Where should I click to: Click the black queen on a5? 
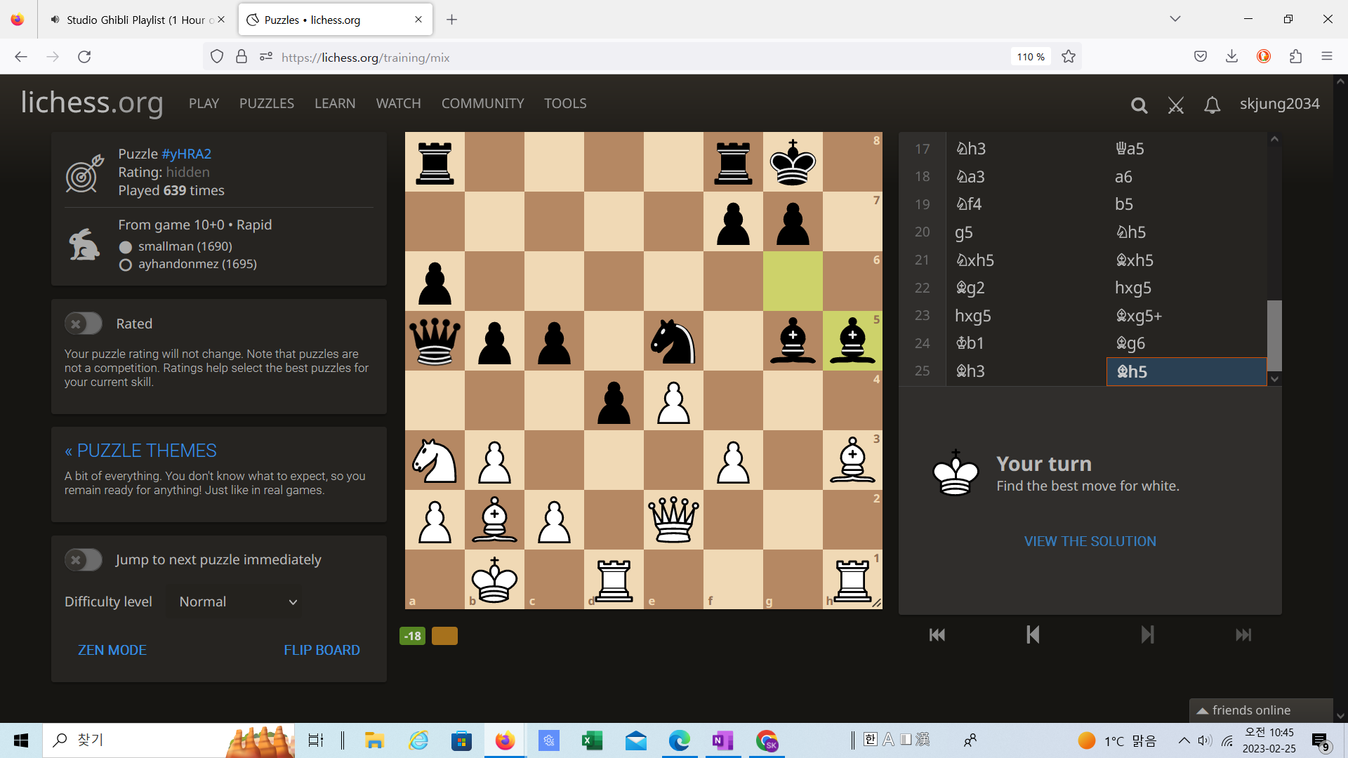pyautogui.click(x=435, y=341)
